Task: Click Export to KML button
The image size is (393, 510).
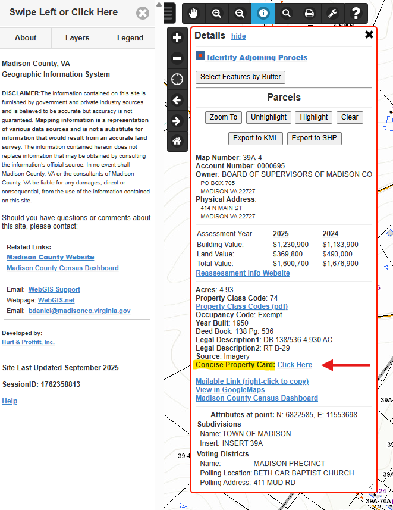Action: click(256, 138)
